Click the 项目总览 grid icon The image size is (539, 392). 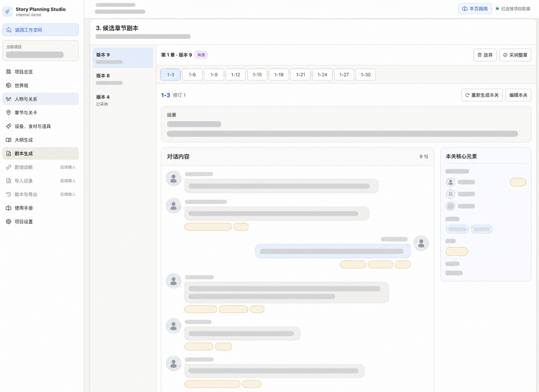8,72
